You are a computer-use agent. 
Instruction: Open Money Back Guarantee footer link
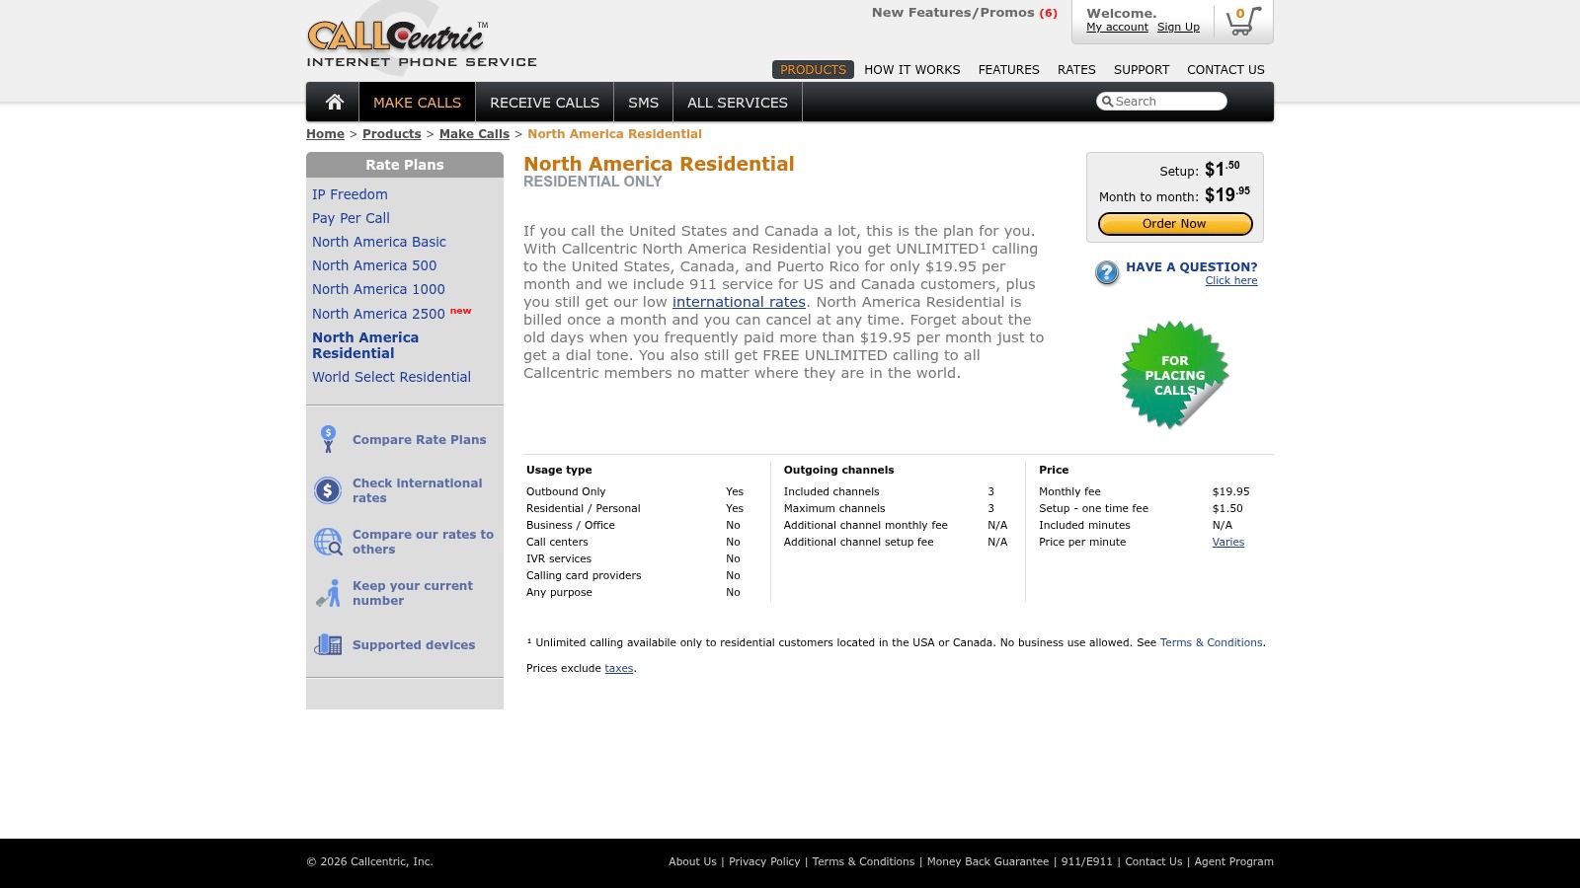pos(987,861)
